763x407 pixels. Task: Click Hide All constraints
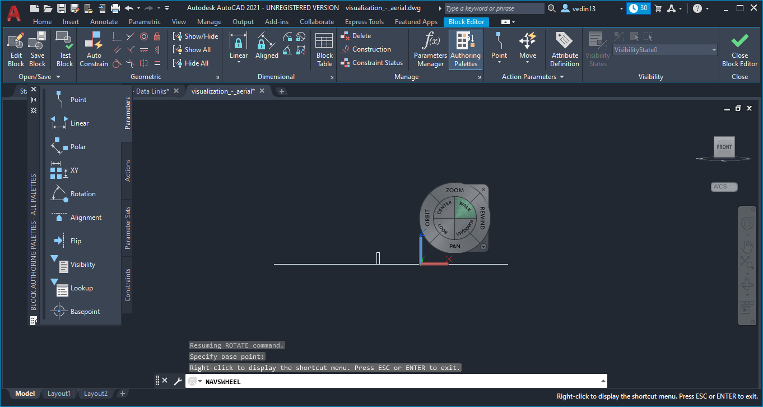click(190, 63)
